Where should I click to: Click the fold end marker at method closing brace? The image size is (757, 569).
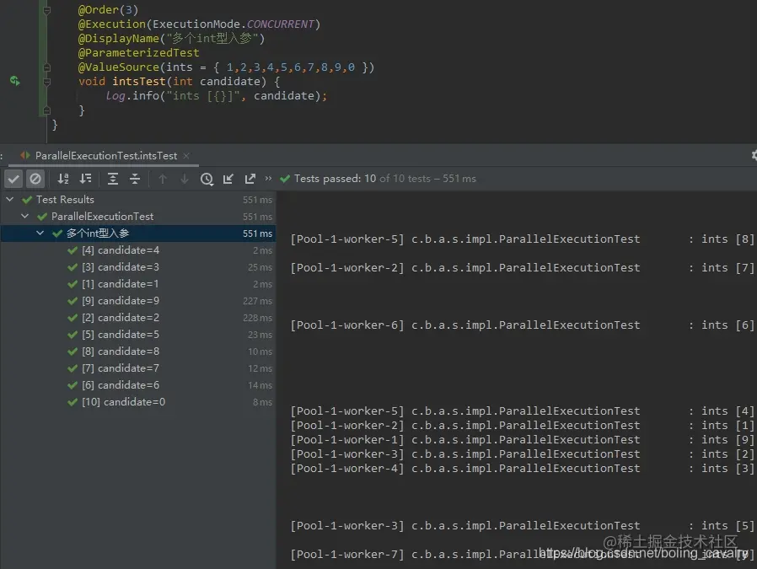pos(47,110)
